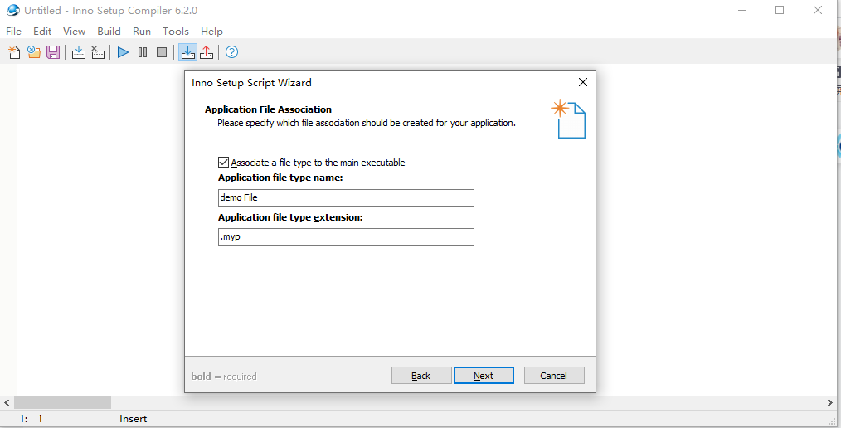Click the Target Setup toolbar icon

pyautogui.click(x=187, y=52)
